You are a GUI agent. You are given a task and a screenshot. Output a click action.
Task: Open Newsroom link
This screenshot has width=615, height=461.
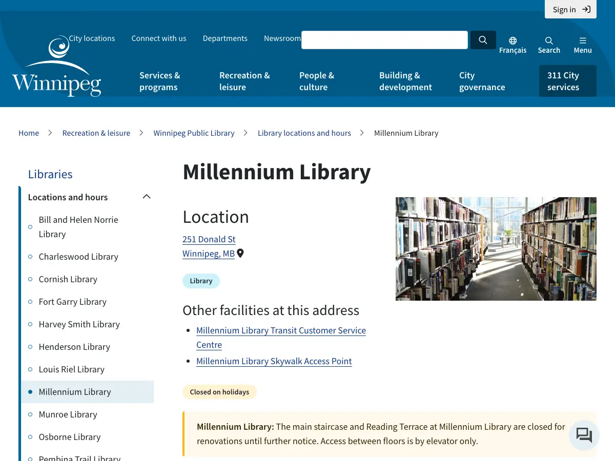point(282,38)
